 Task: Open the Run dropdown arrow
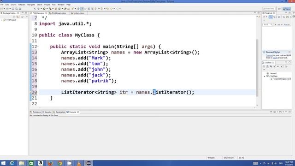point(47,9)
